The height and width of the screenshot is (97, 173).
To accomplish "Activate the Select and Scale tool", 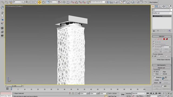I will click(x=47, y=2).
